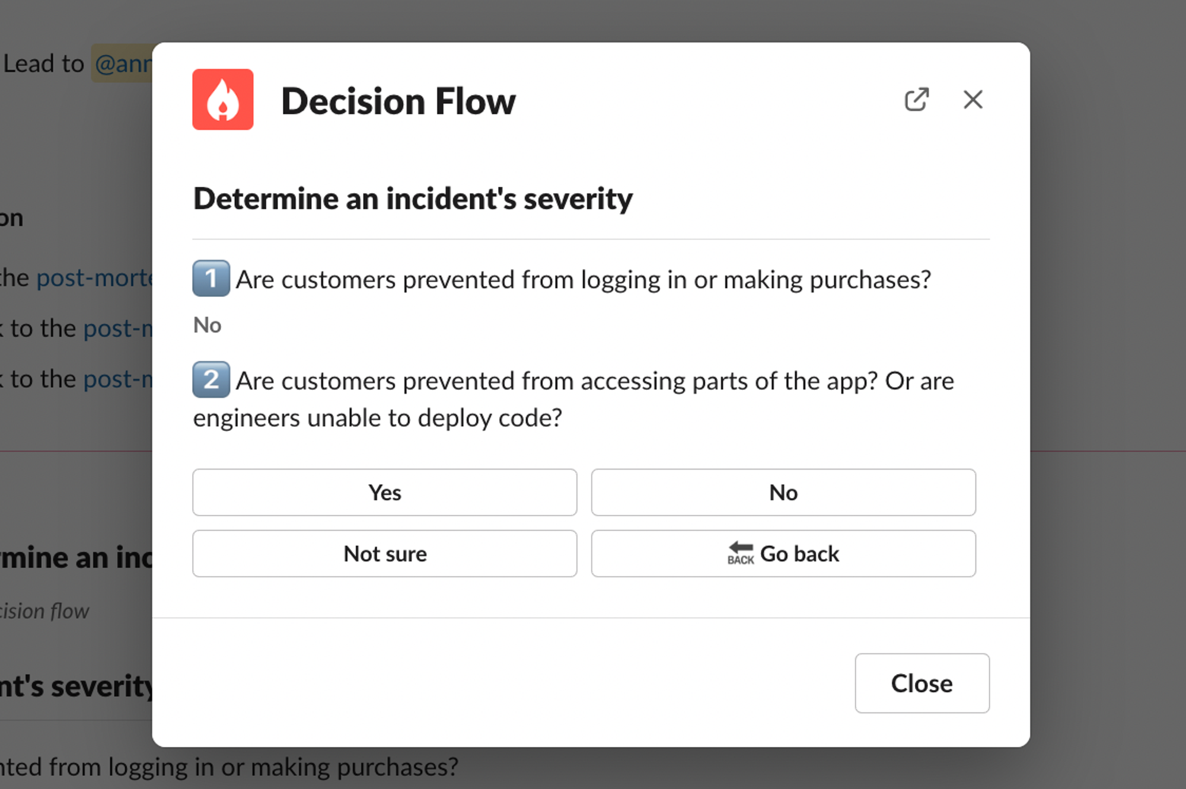This screenshot has height=789, width=1186.
Task: Click the Determine an incident's severity heading
Action: 413,199
